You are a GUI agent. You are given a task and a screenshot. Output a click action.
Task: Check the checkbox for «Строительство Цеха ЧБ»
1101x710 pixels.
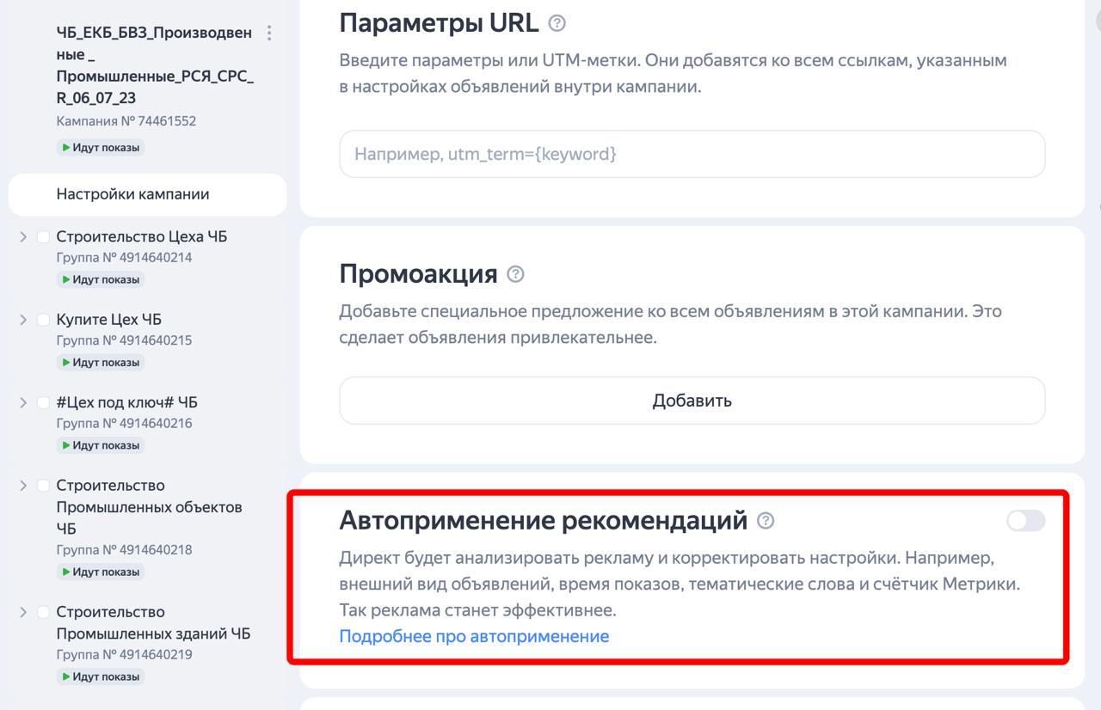(x=43, y=236)
